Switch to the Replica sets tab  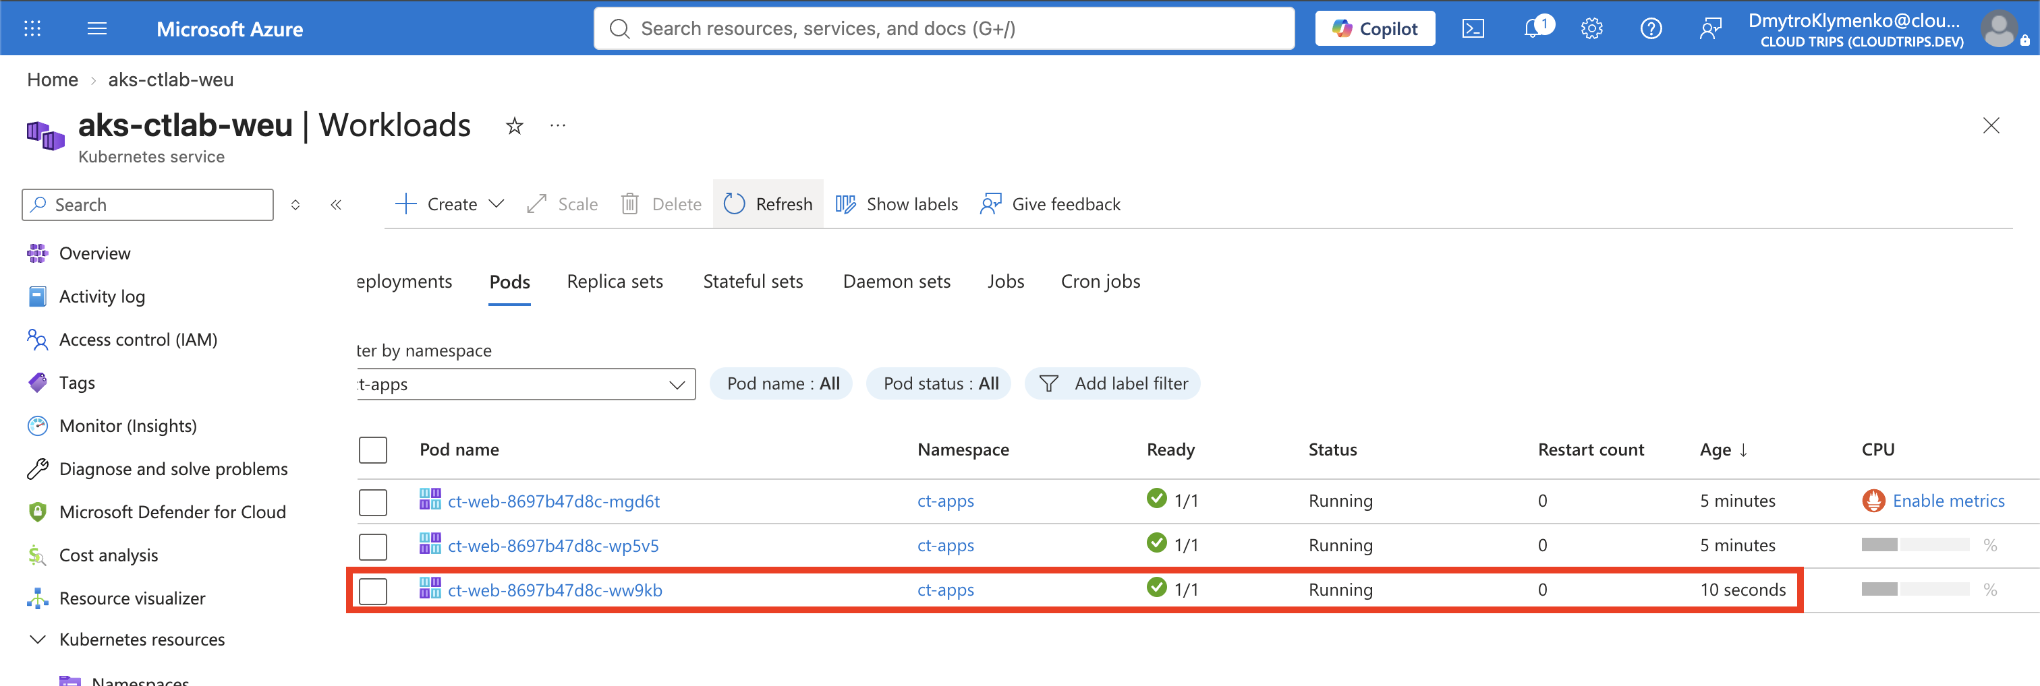point(615,282)
